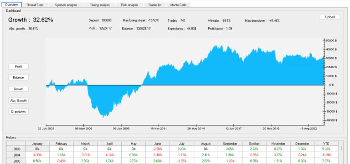Screen dimensions: 350x164
Task: Display the Growth chart
Action: (x=19, y=89)
